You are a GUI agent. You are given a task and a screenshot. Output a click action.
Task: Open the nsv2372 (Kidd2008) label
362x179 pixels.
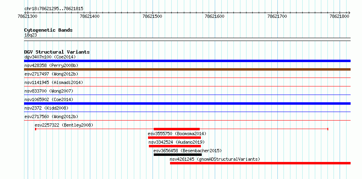[x=46, y=108]
